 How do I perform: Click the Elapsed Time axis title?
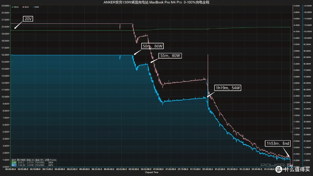[152, 173]
